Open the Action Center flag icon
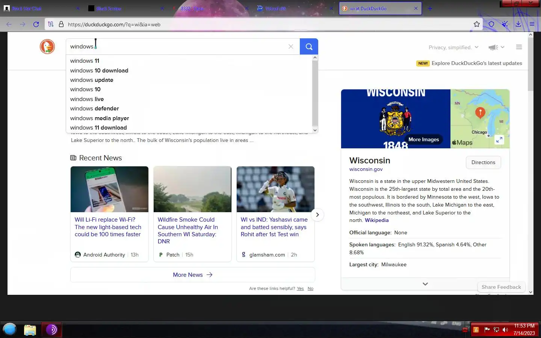Image resolution: width=541 pixels, height=338 pixels. tap(487, 330)
